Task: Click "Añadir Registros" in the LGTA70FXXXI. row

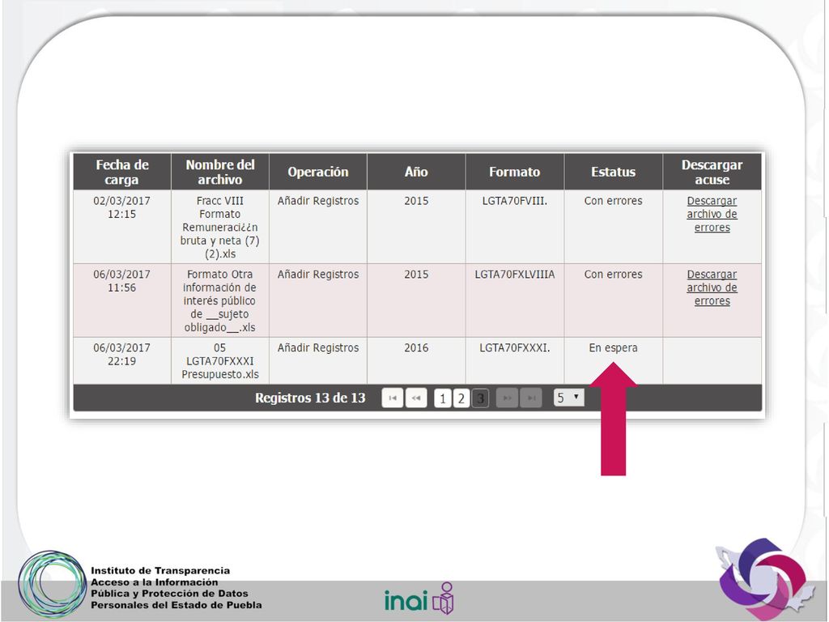Action: 317,348
